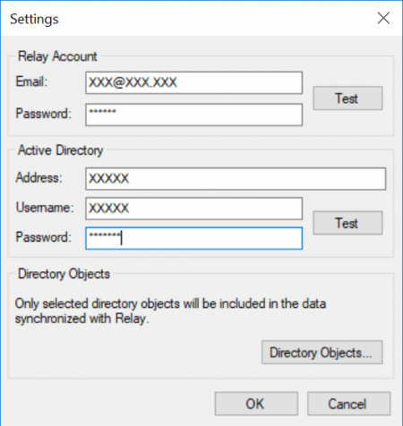Test the Relay Account credentials

[347, 98]
